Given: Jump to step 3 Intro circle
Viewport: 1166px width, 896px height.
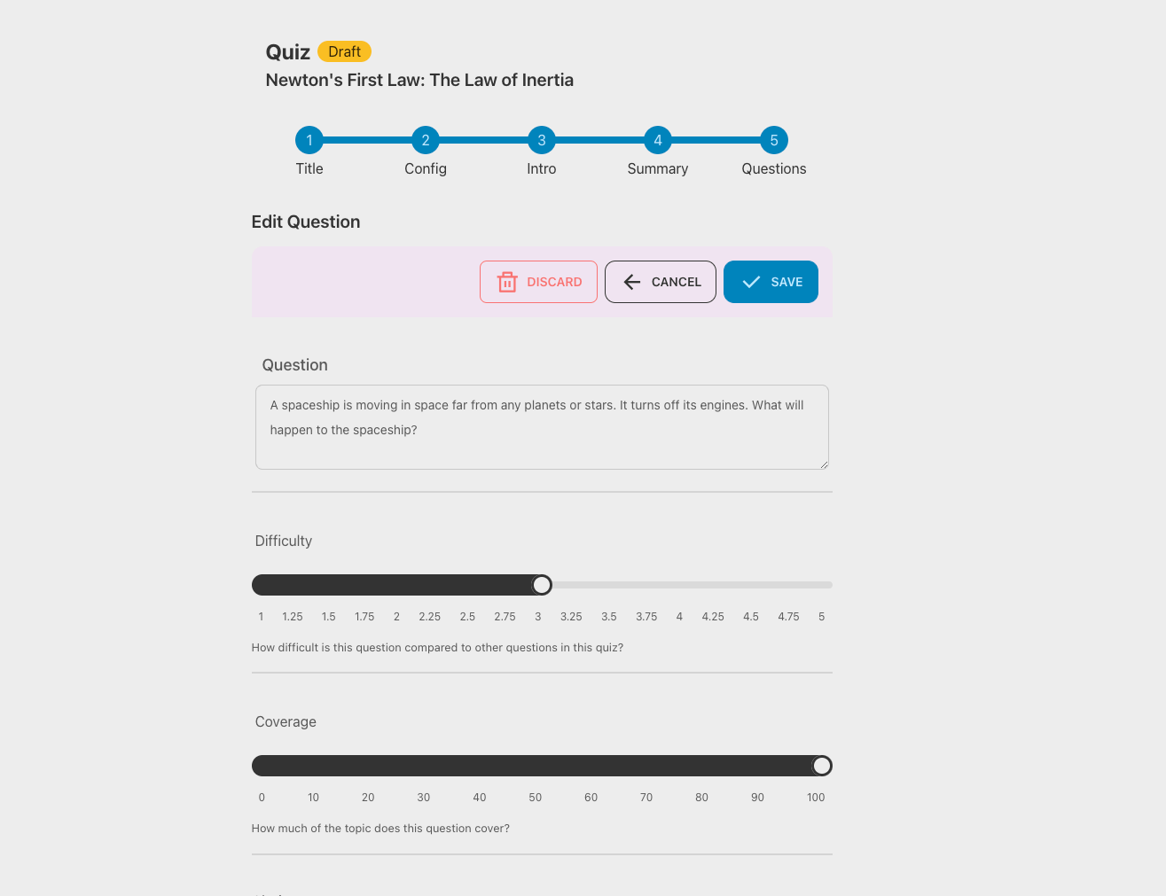Looking at the screenshot, I should 542,140.
